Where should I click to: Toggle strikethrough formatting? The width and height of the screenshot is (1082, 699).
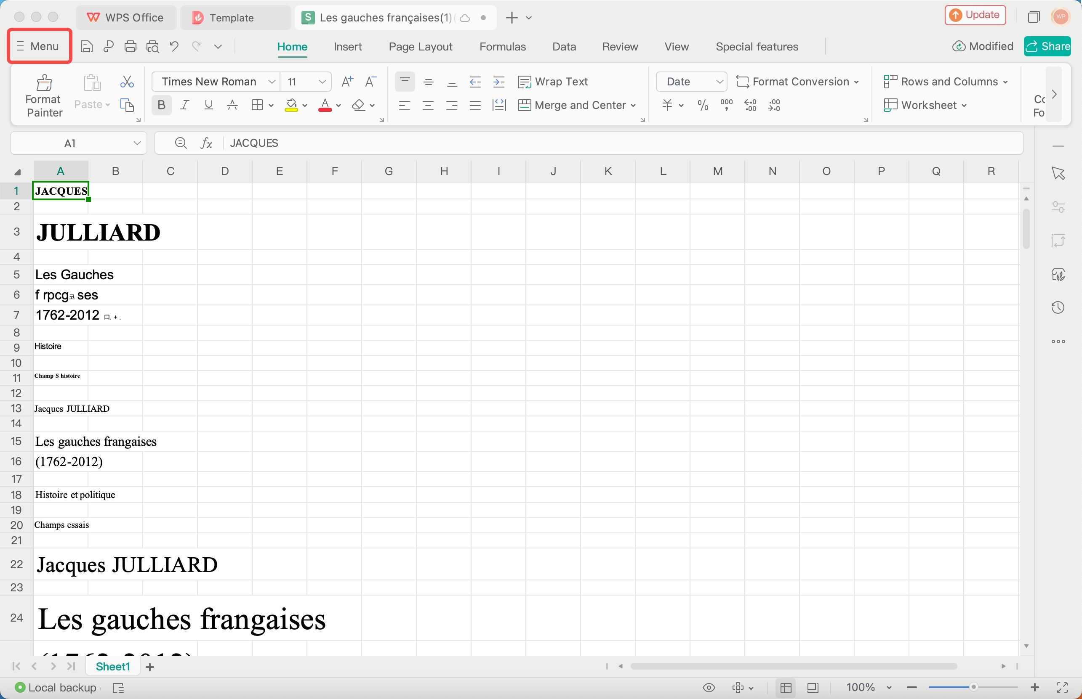232,105
